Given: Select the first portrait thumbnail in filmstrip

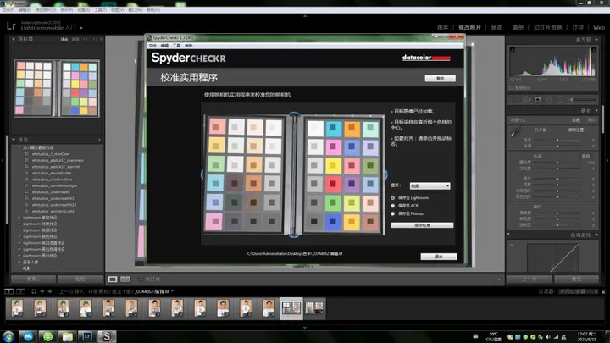Looking at the screenshot, I should coord(17,308).
